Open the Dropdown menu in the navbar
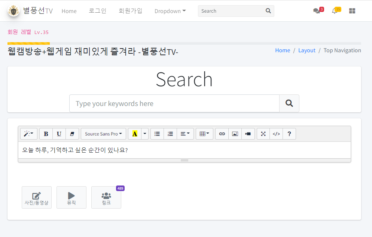This screenshot has width=372, height=237. 170,11
